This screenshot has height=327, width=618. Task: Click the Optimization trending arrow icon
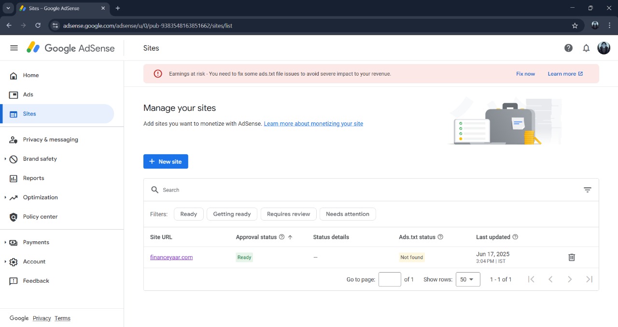point(14,197)
